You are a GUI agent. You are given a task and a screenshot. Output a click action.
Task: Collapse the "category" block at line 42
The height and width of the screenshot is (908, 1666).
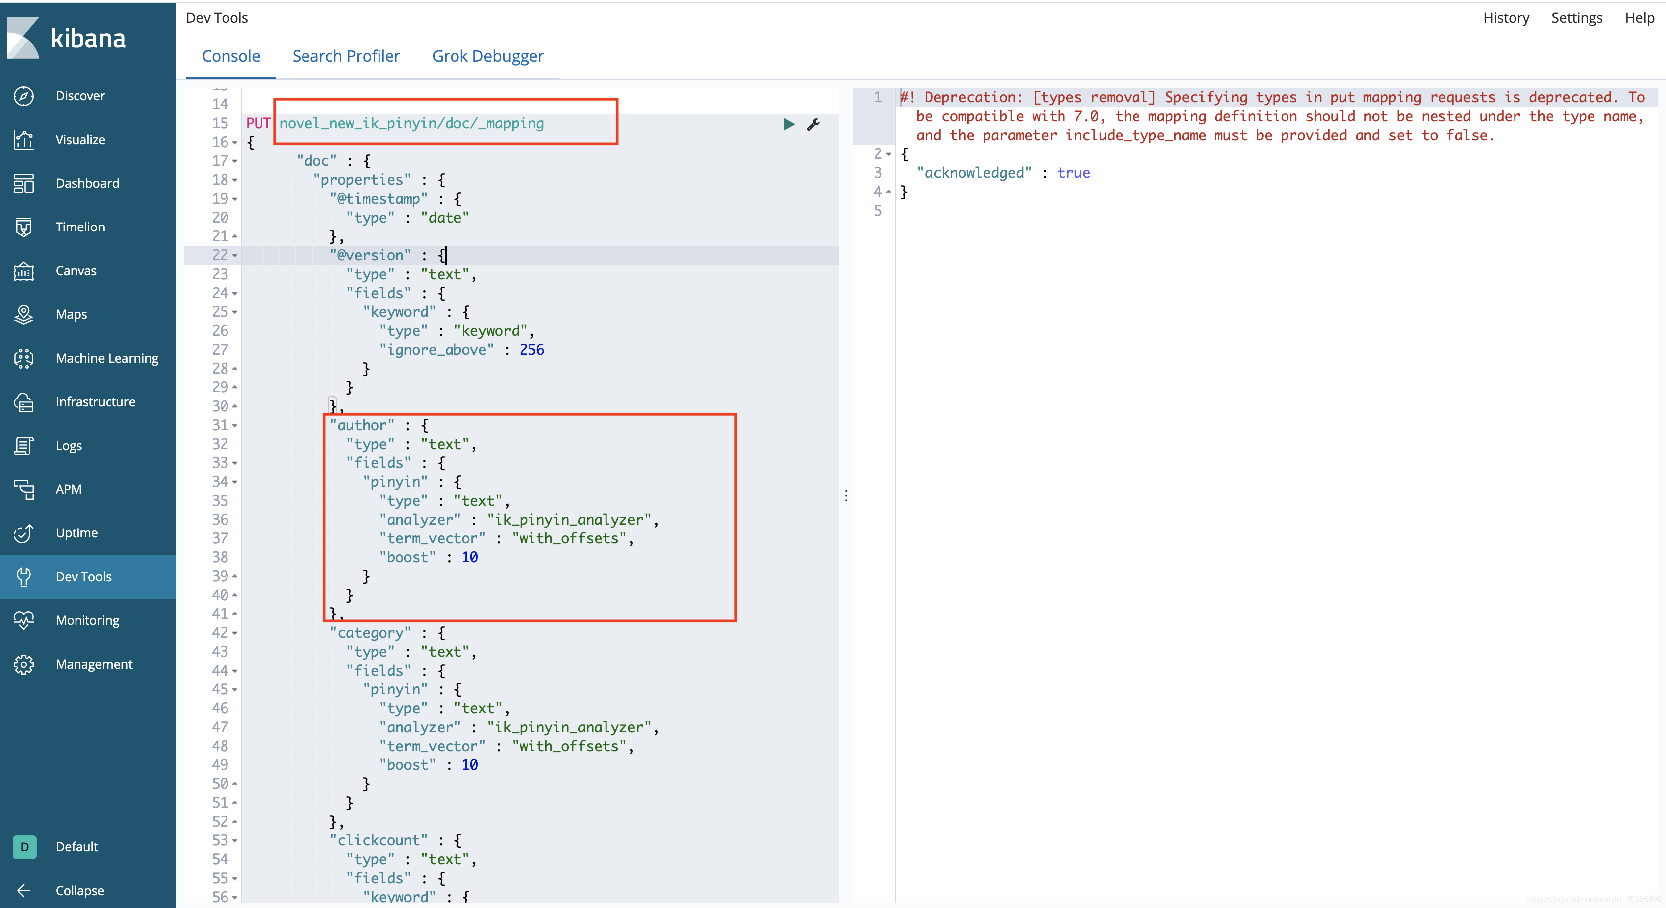click(235, 633)
